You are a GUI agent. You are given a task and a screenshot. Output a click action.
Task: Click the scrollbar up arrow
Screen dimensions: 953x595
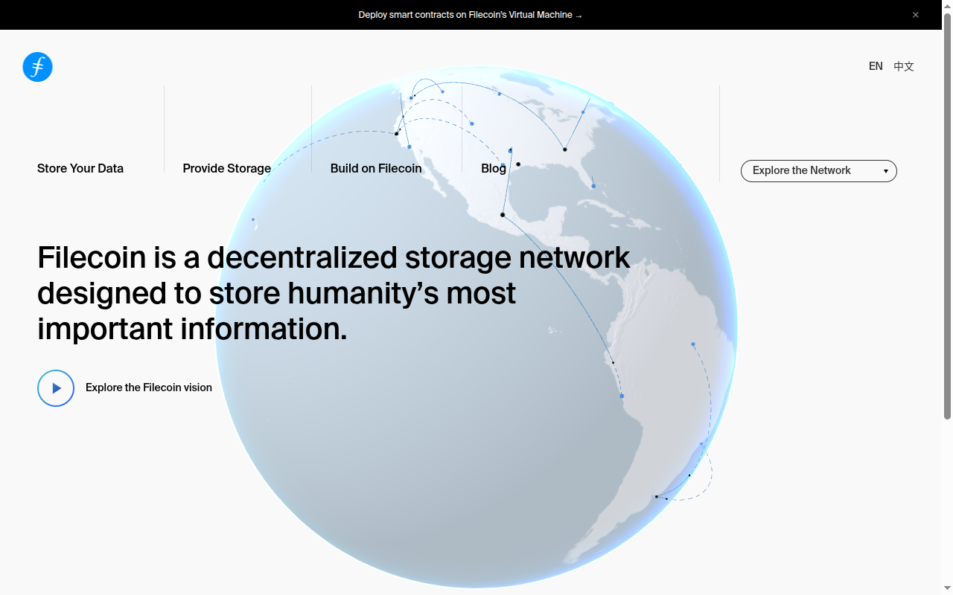pyautogui.click(x=947, y=6)
